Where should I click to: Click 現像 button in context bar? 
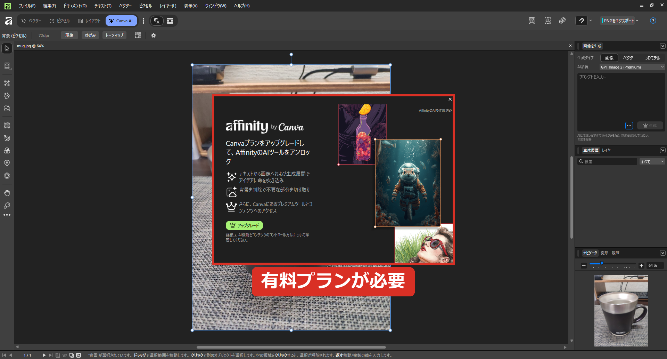click(x=69, y=35)
